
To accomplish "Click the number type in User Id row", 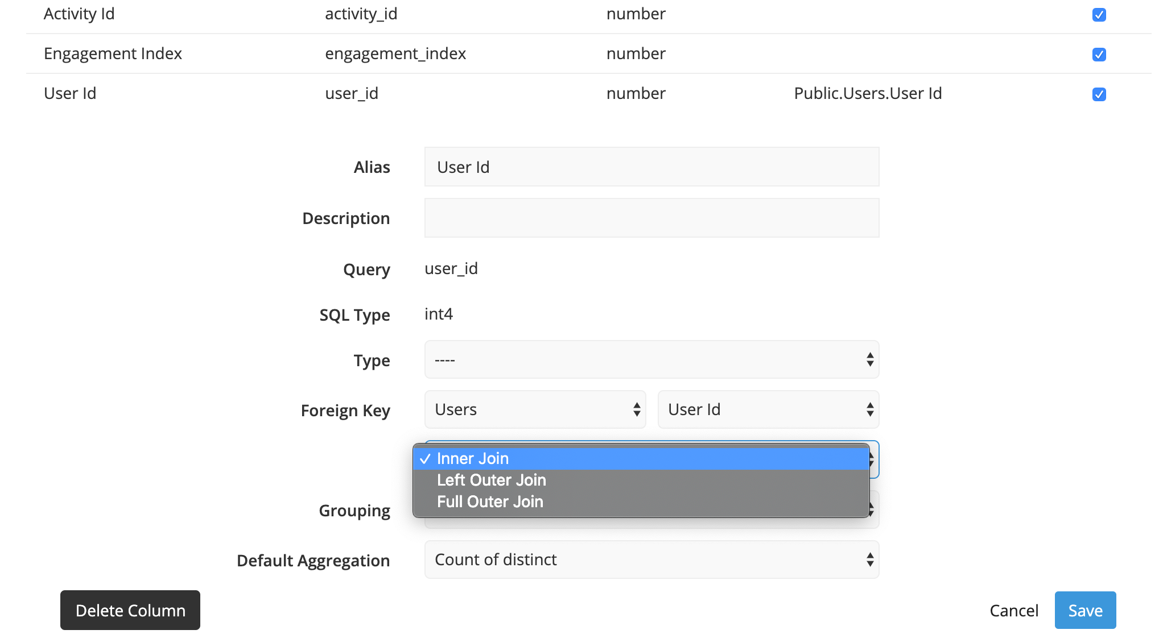I will [x=636, y=93].
